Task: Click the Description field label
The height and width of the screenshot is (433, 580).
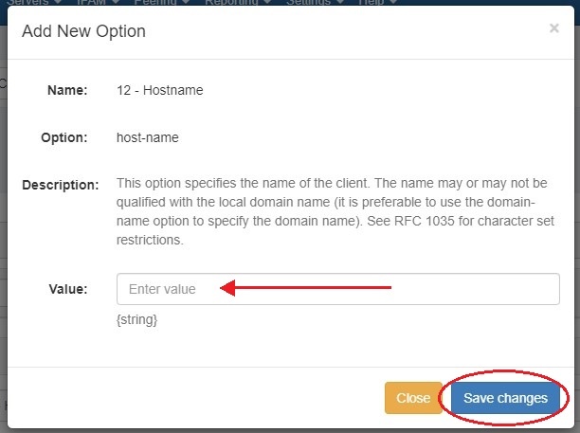Action: click(x=60, y=185)
